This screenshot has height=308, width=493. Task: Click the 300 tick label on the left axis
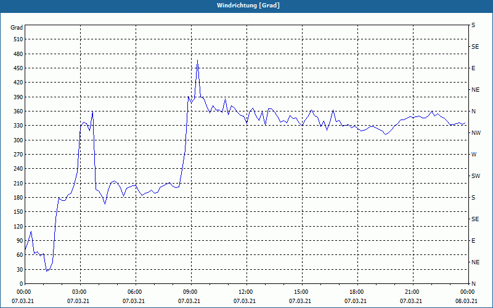tap(18, 140)
